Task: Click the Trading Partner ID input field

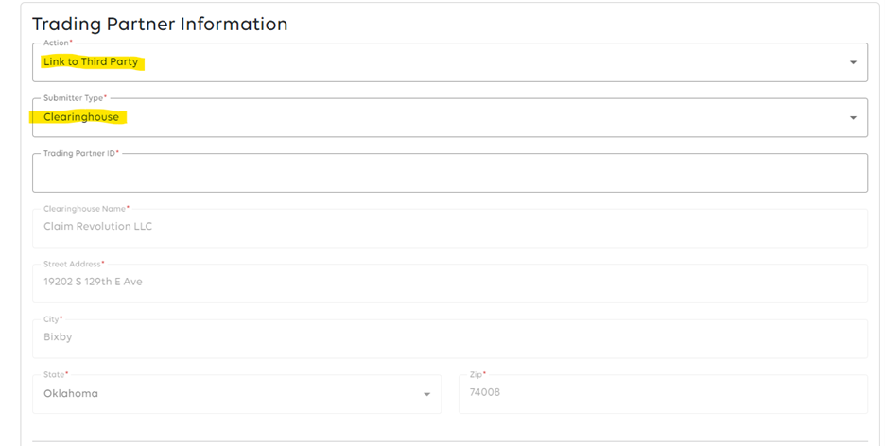Action: pos(449,175)
